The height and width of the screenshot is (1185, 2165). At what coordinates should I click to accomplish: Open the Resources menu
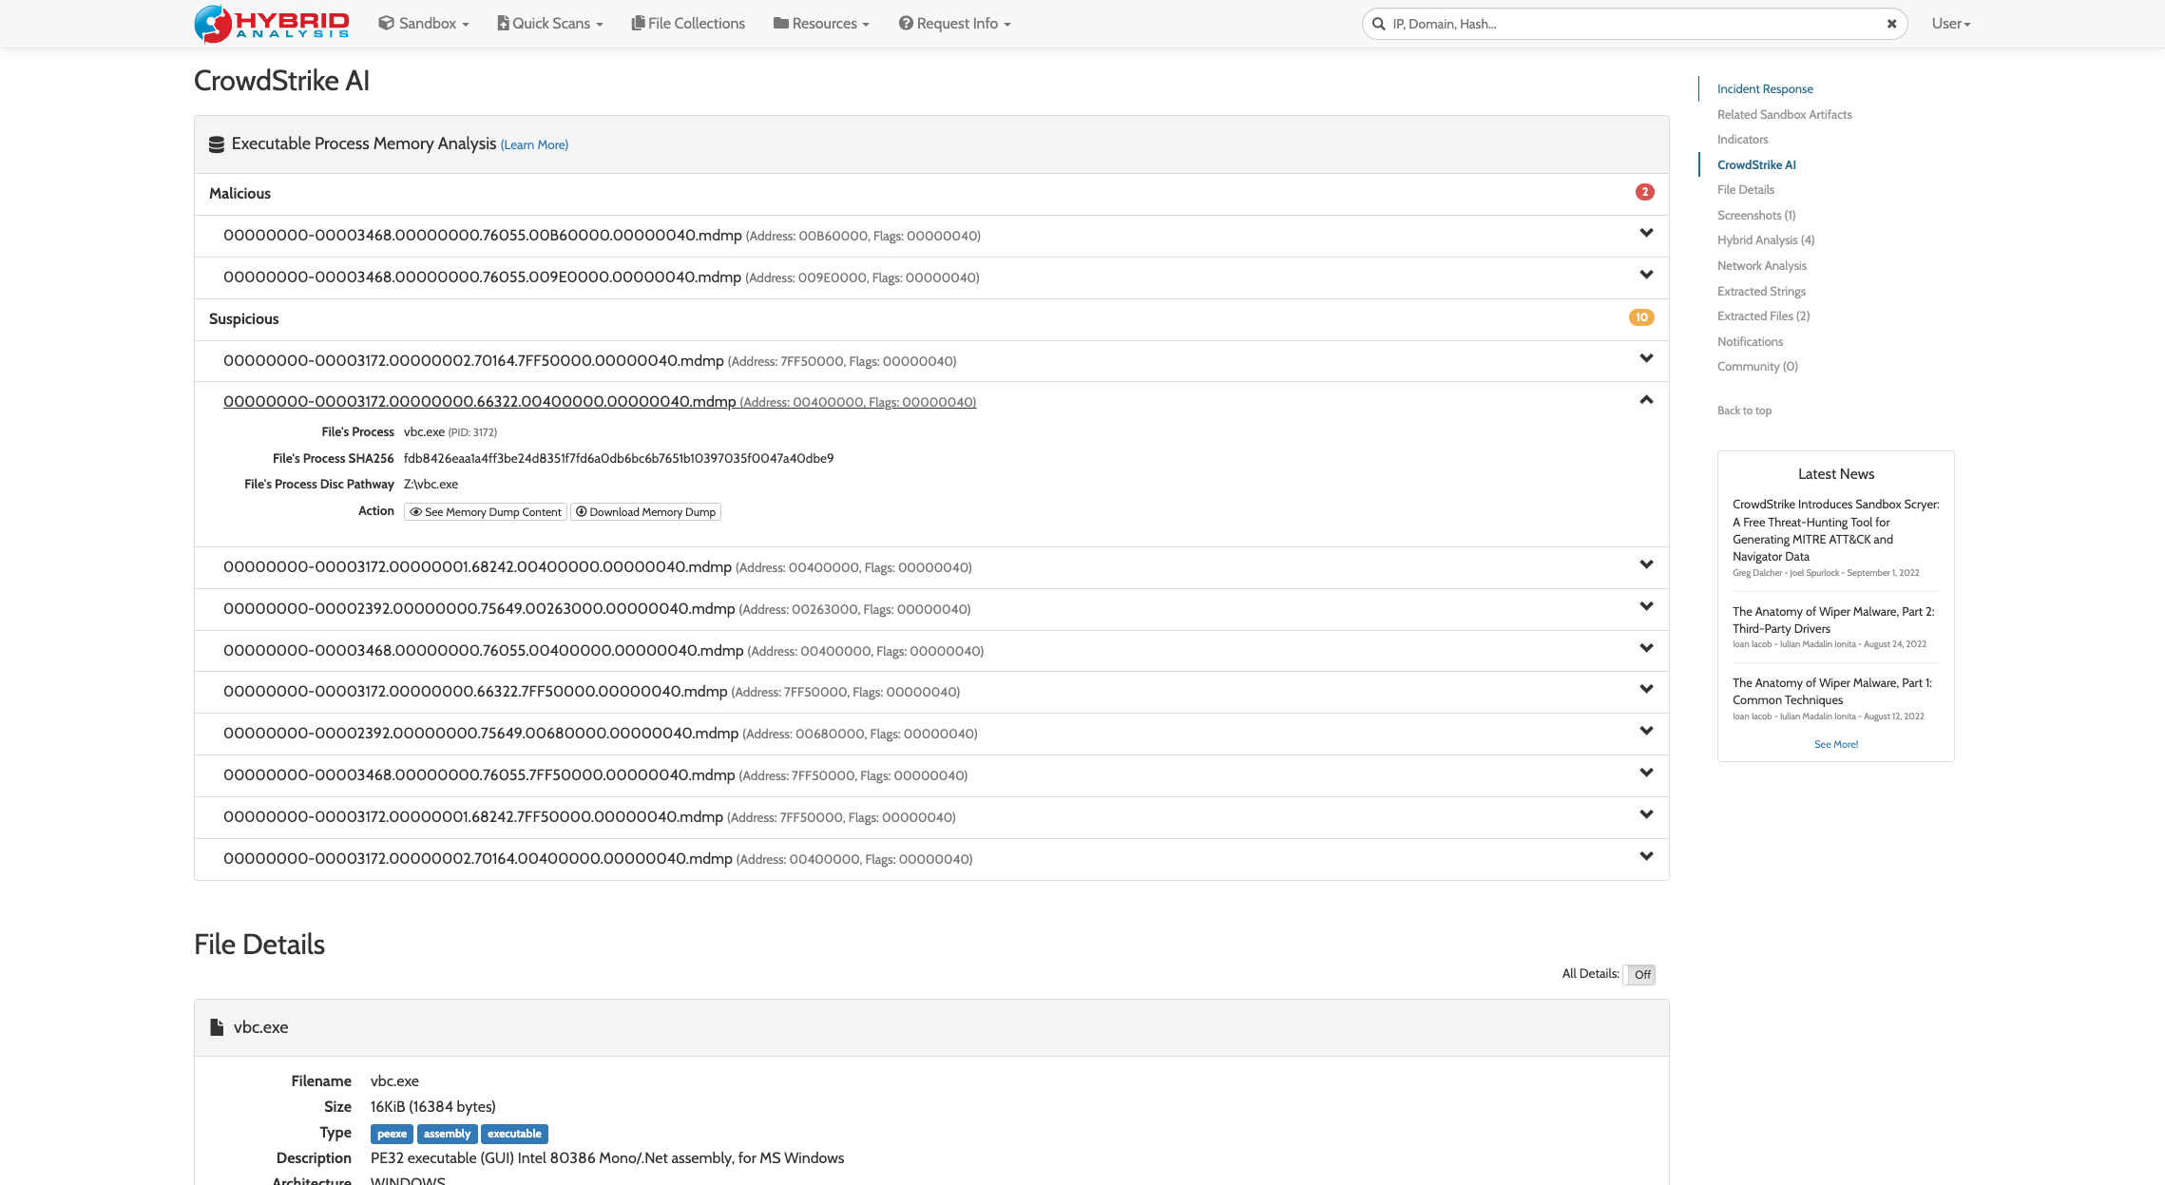pyautogui.click(x=819, y=23)
